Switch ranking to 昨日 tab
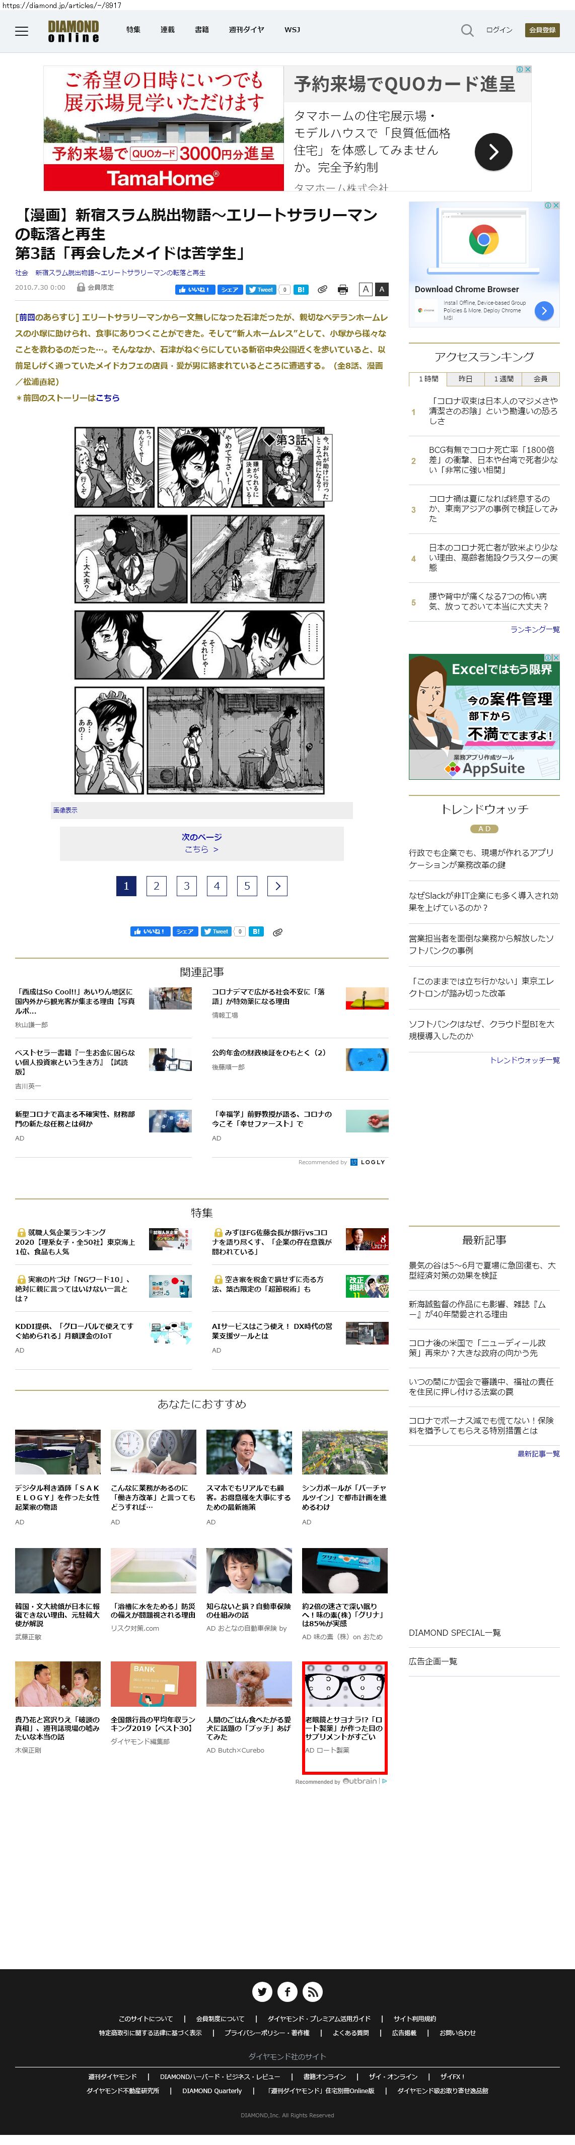575x2145 pixels. pos(465,379)
